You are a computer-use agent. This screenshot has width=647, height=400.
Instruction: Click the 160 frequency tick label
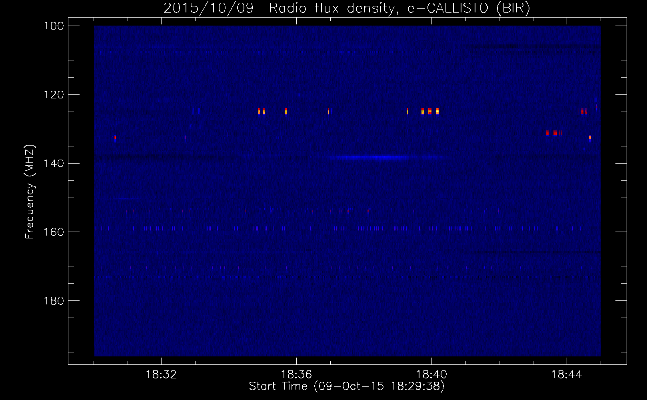tap(54, 232)
